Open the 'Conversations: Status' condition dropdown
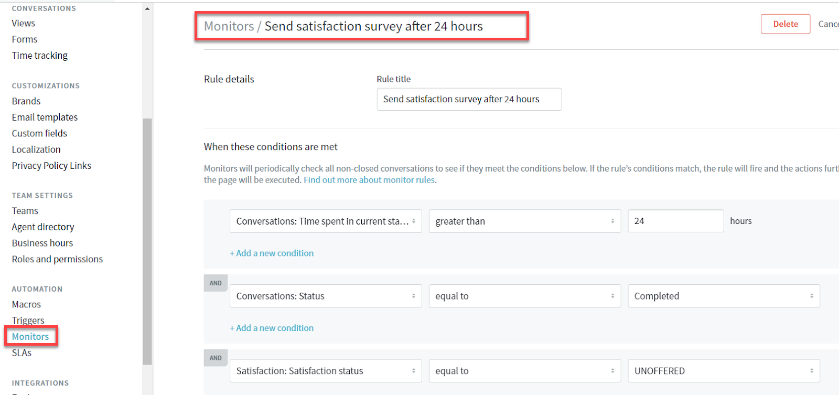 325,296
